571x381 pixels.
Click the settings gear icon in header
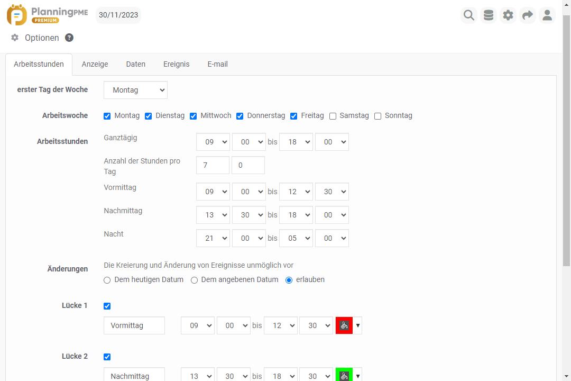pos(508,15)
